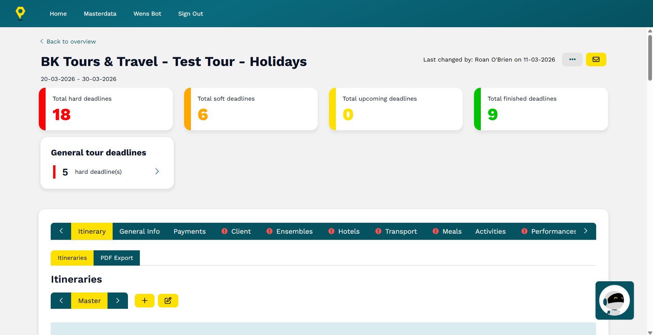Click the back chevron beside overview
The height and width of the screenshot is (335, 653).
[x=42, y=41]
